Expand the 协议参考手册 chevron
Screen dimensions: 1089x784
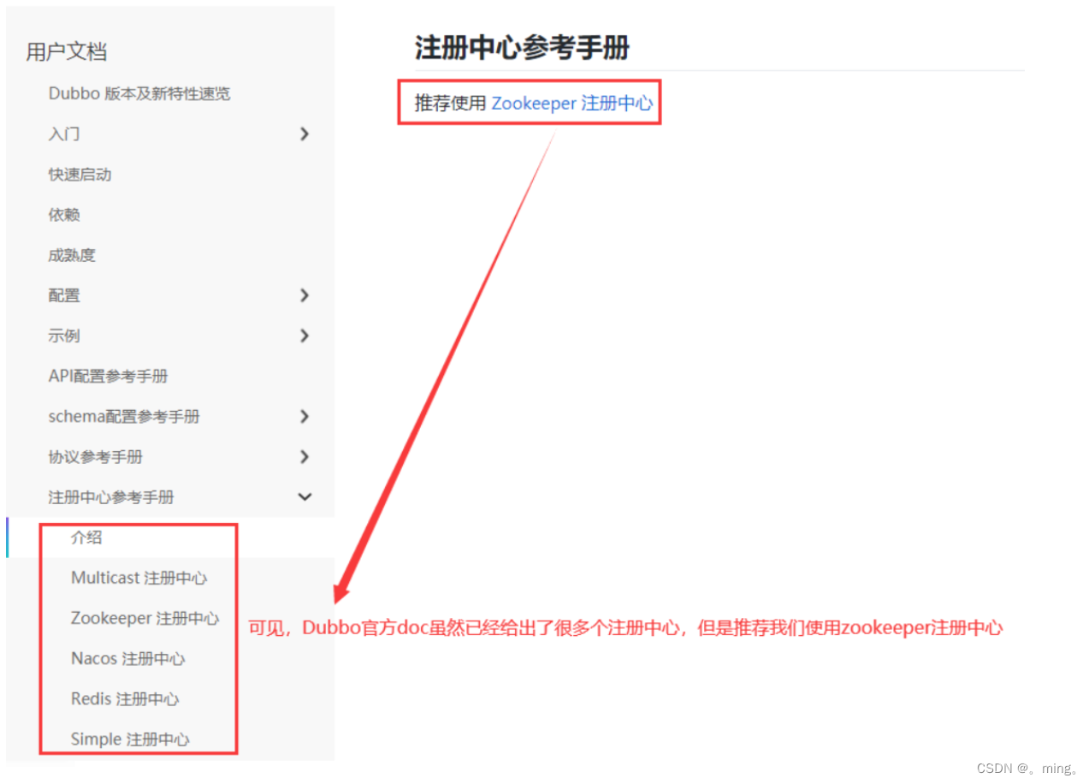point(305,457)
